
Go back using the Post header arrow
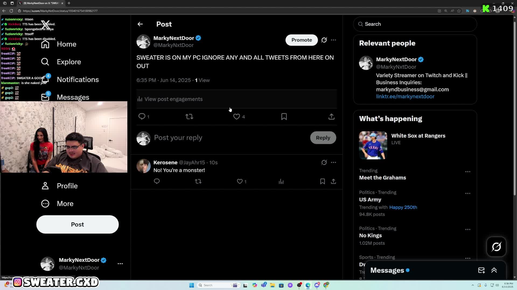click(140, 24)
